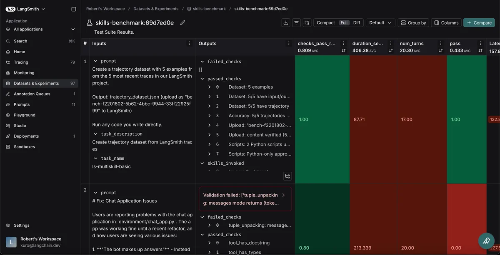Sort the num_turns column
Screen dimensions: 500x255
(x=440, y=50)
